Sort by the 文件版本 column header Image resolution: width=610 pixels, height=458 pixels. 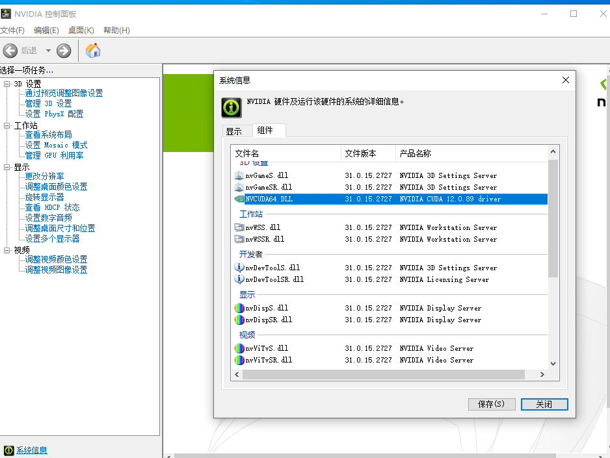click(x=368, y=153)
